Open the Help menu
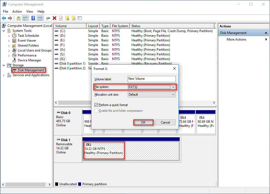Viewport: 270px width, 194px height. [x=41, y=12]
